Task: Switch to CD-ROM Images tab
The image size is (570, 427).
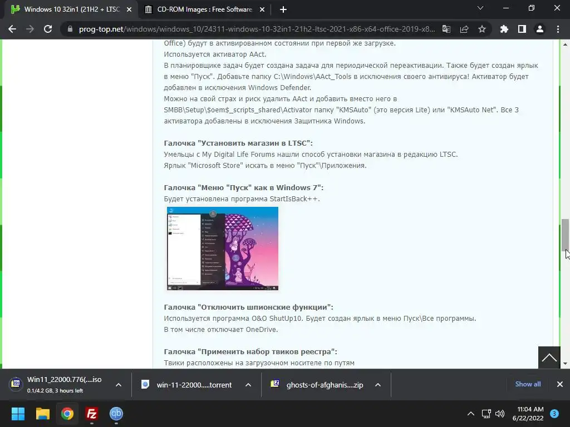Action: coord(205,9)
